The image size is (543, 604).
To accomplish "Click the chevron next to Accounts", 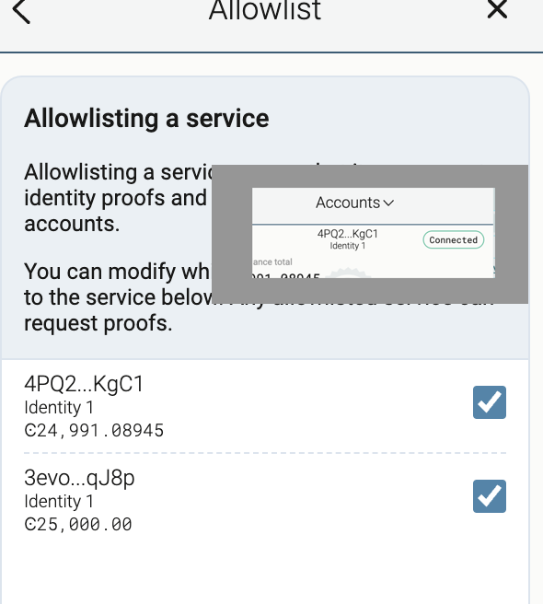I will [x=388, y=203].
